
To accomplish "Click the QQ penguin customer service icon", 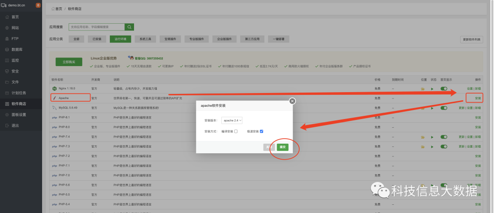I will (x=131, y=58).
